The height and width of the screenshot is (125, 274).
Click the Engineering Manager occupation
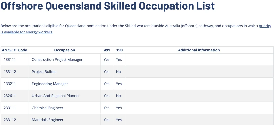tap(50, 84)
